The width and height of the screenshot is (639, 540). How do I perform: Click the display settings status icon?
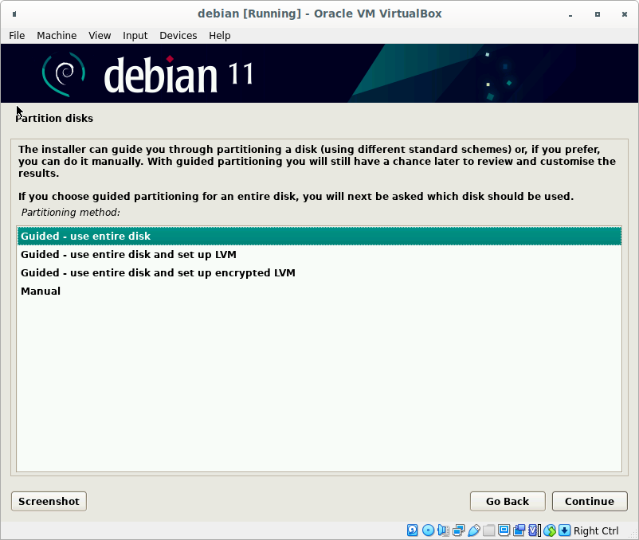504,530
